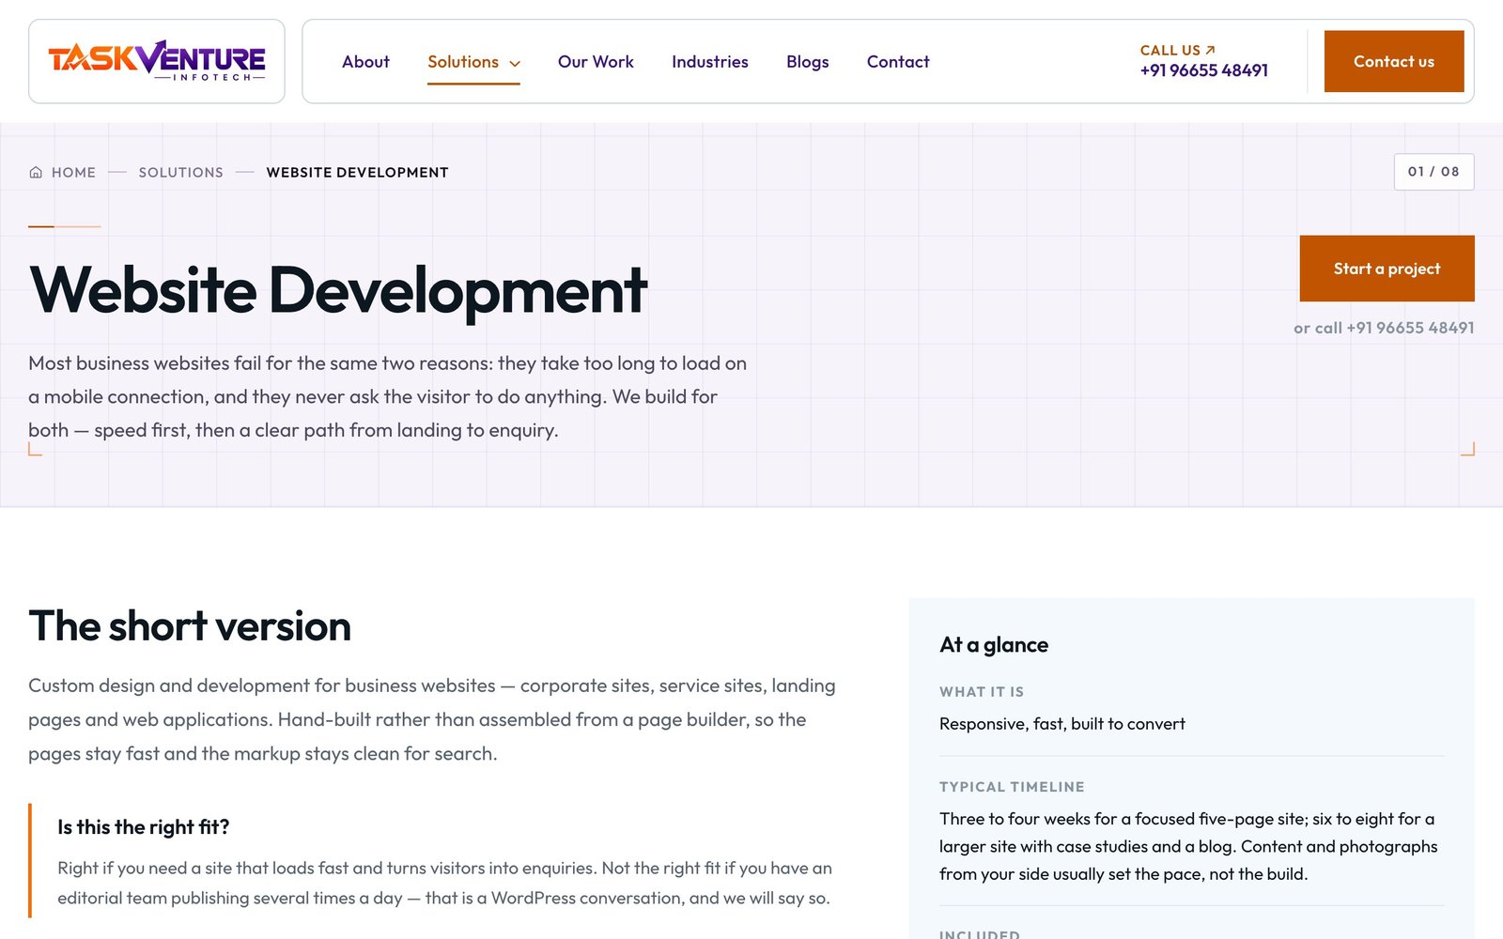Go to SOLUTIONS breadcrumb link
The height and width of the screenshot is (939, 1503).
tap(181, 173)
